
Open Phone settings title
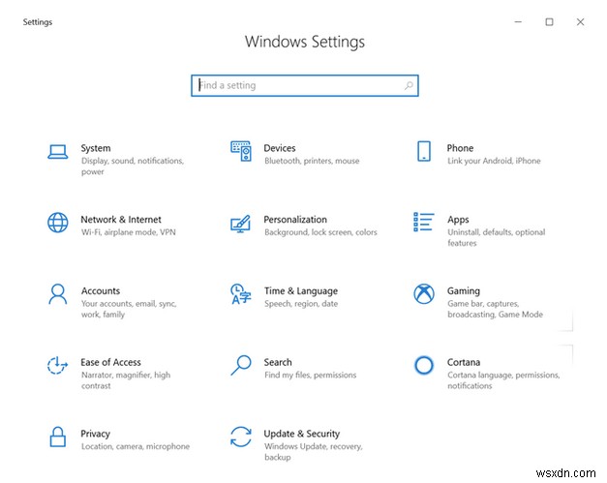[460, 148]
